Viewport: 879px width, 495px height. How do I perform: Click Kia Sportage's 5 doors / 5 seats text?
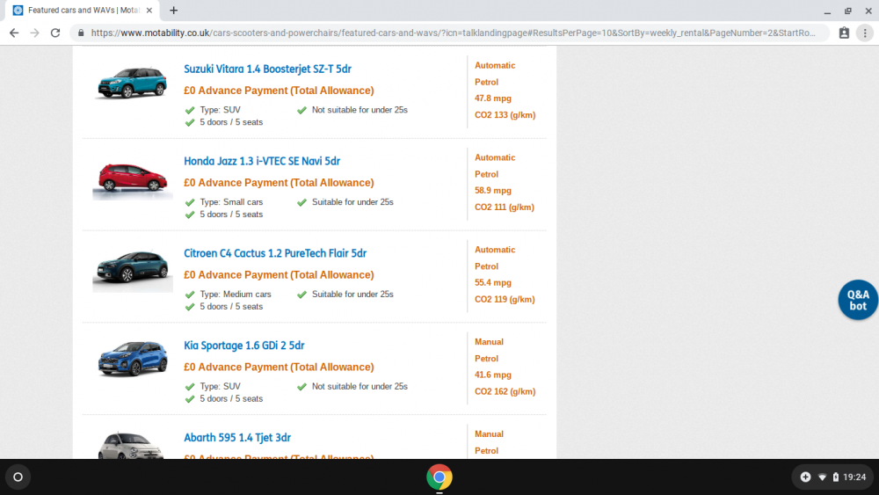tap(231, 398)
